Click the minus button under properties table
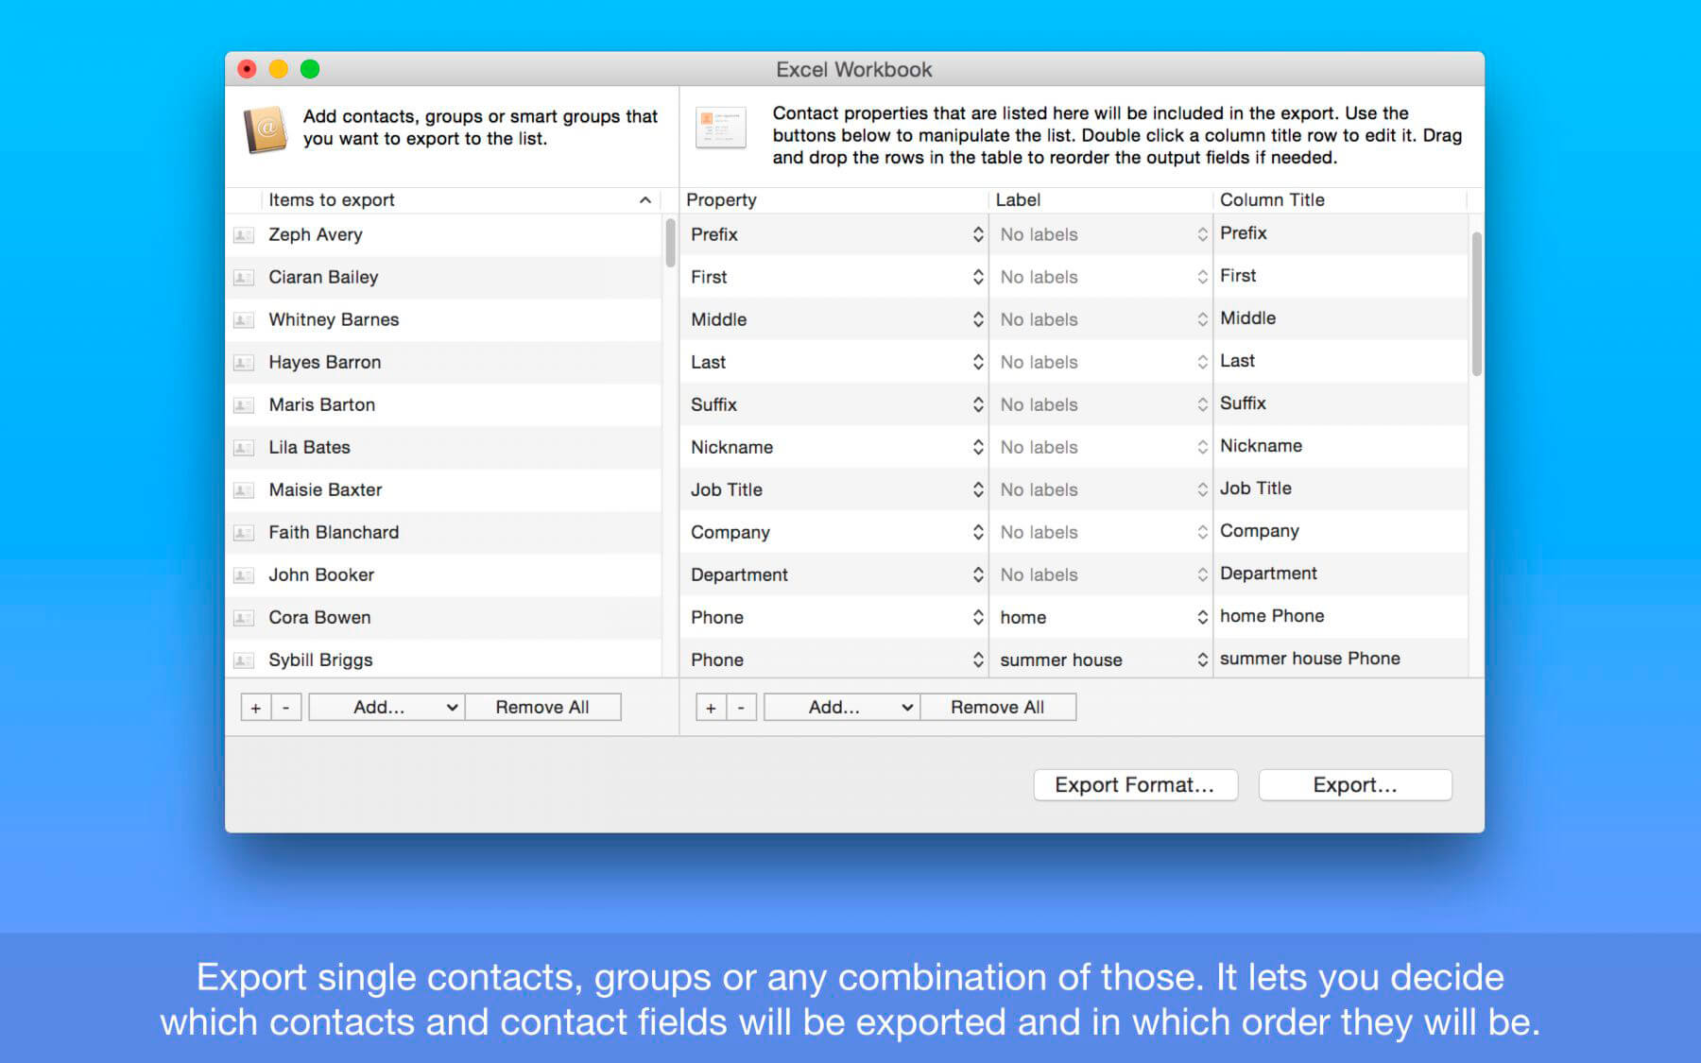 742,708
